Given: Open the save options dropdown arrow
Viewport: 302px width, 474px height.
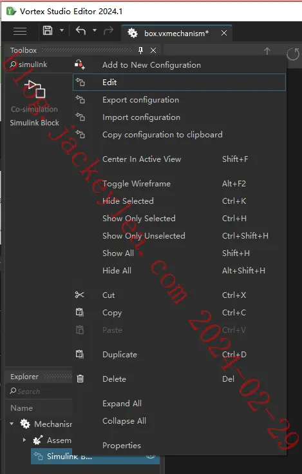Looking at the screenshot, I should click(x=62, y=30).
